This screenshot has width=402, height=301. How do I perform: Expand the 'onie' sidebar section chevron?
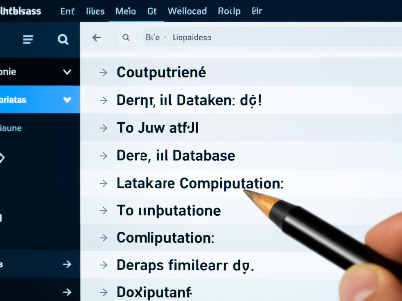[67, 72]
